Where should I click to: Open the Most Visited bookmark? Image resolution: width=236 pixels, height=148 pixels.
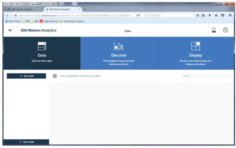tap(13, 21)
